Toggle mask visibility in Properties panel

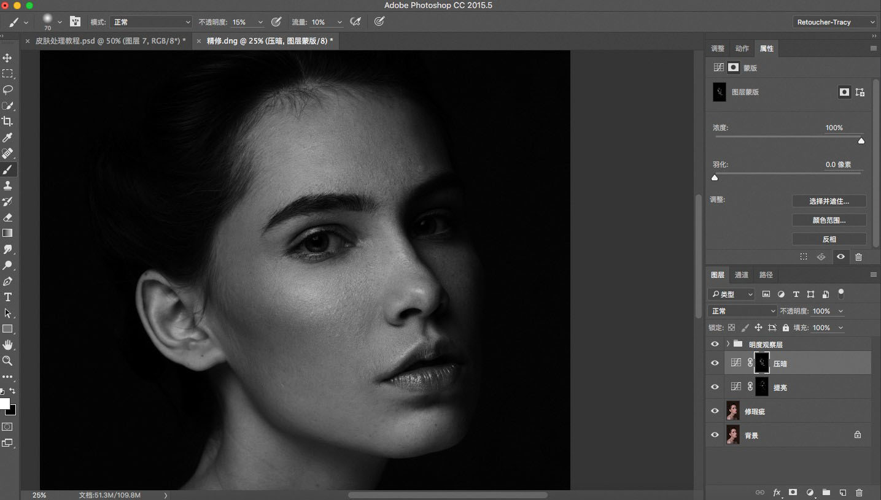(840, 257)
